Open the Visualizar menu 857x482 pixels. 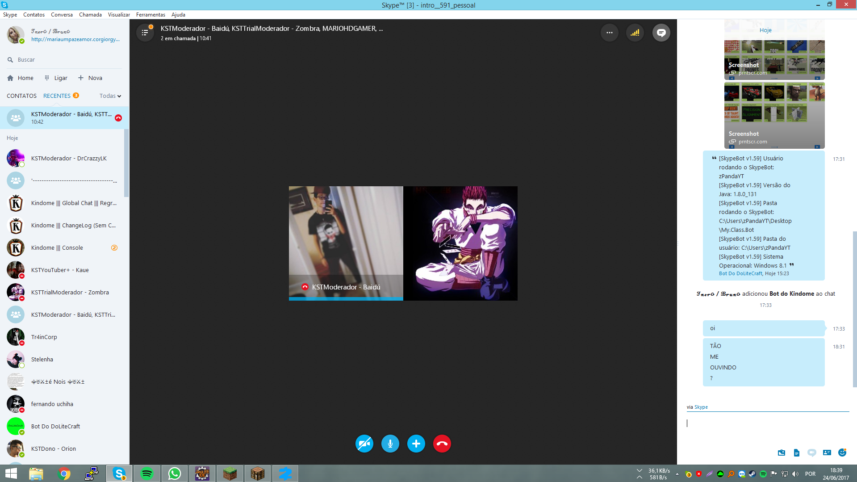[119, 14]
